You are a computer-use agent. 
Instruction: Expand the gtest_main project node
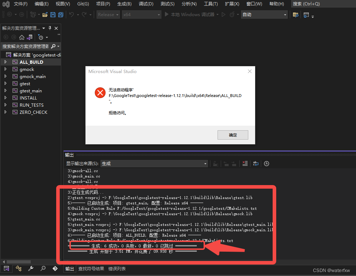5,91
